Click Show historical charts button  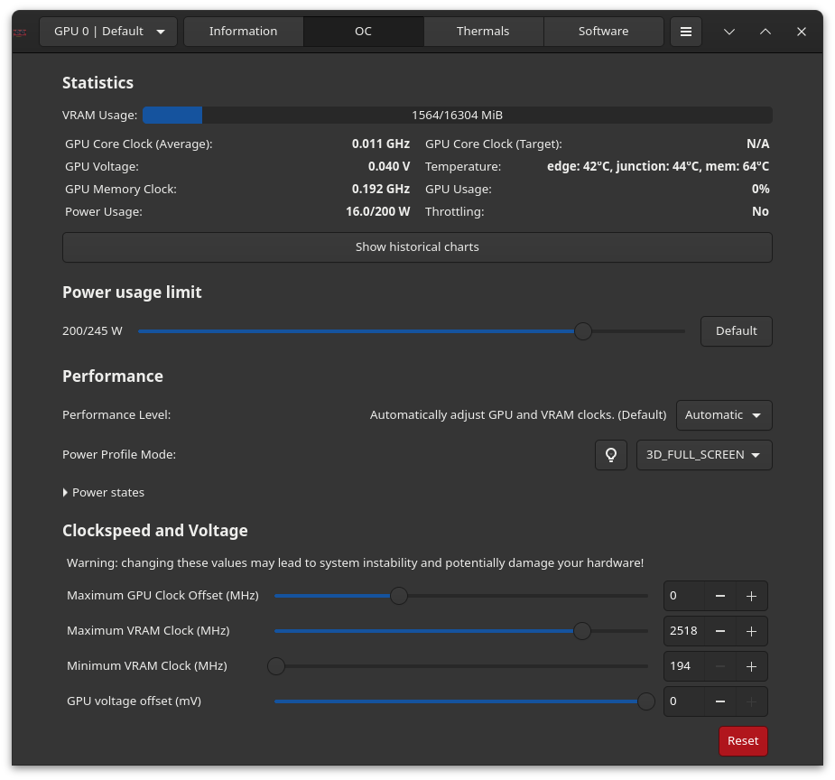click(x=417, y=247)
